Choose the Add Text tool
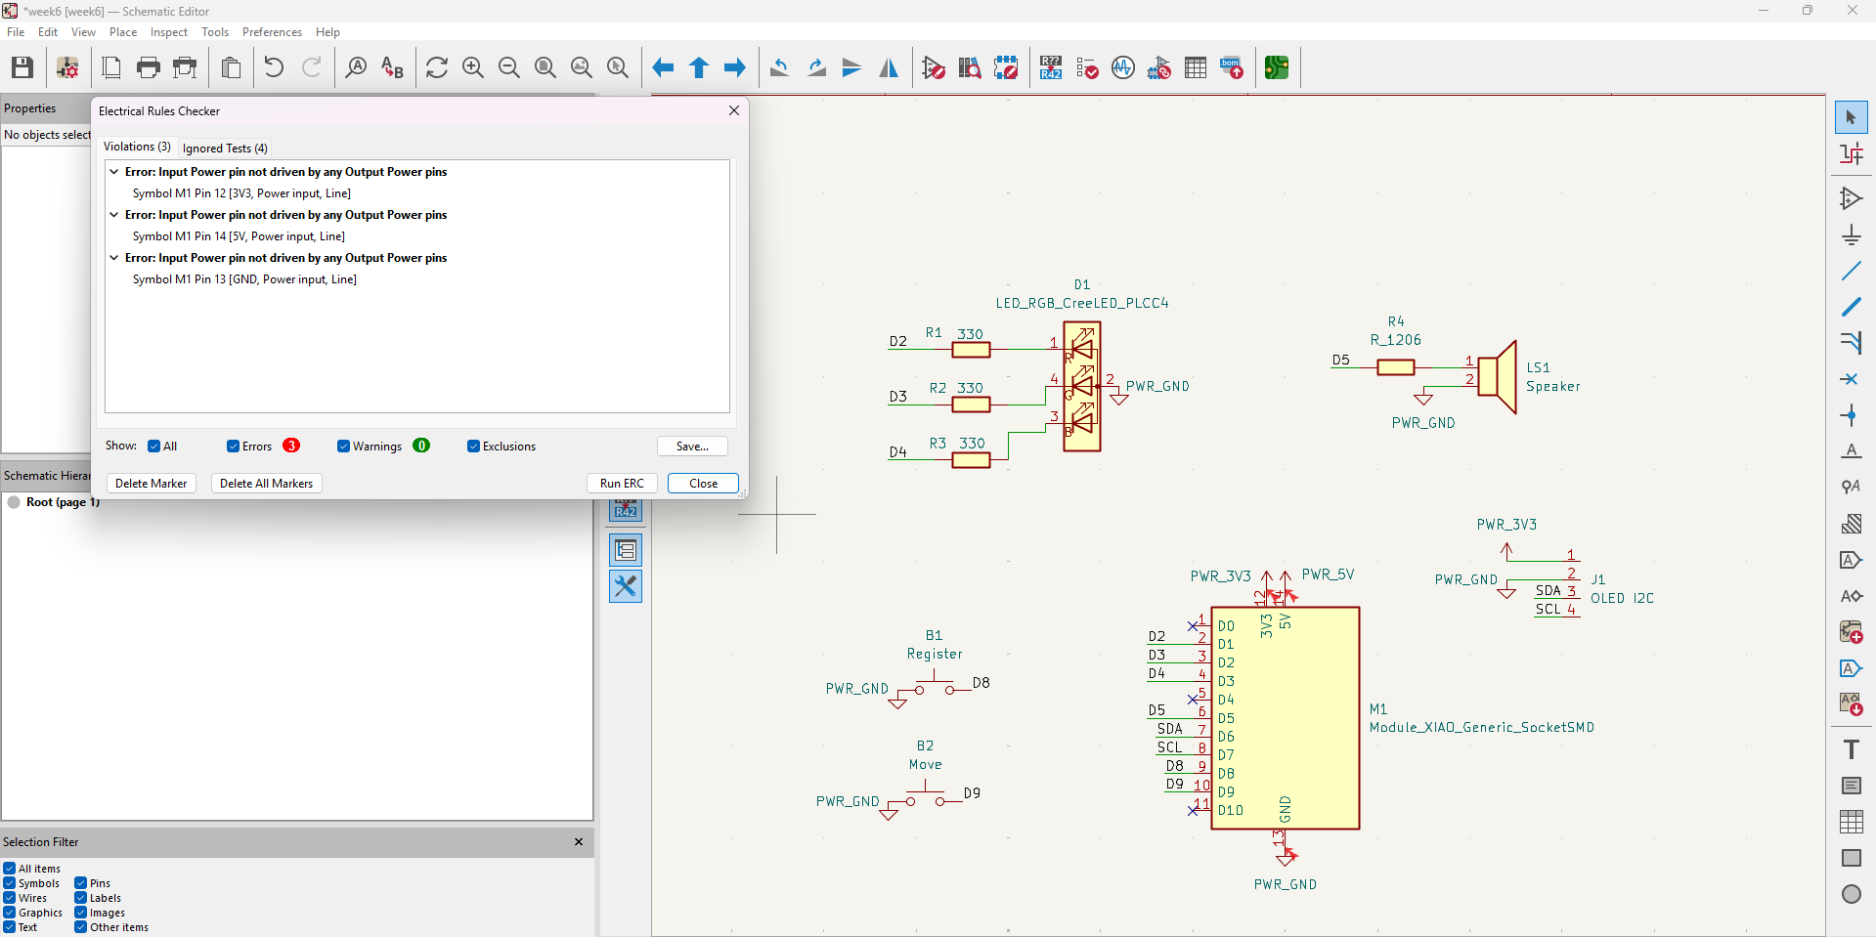The image size is (1876, 937). pos(1851,749)
